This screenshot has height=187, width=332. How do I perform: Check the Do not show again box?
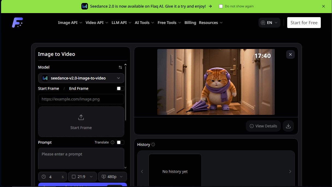click(x=221, y=6)
